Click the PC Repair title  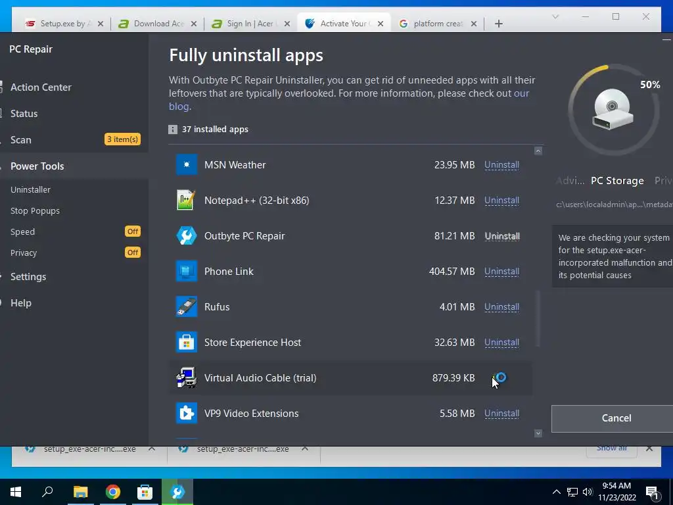[x=31, y=49]
